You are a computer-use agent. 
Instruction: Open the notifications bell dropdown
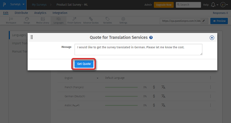[x=214, y=5]
